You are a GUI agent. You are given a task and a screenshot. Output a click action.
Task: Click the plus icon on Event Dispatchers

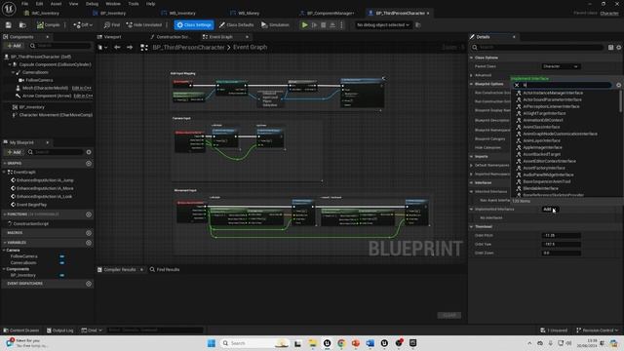89,284
